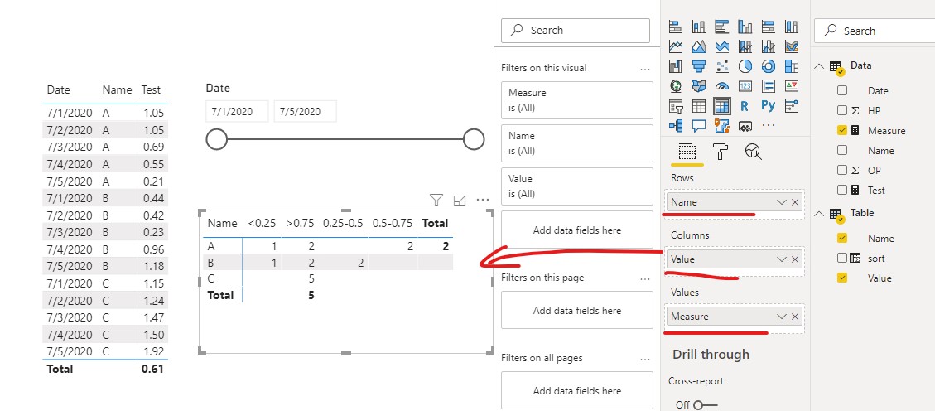Image resolution: width=935 pixels, height=411 pixels.
Task: Select the gauge visual
Action: click(721, 86)
